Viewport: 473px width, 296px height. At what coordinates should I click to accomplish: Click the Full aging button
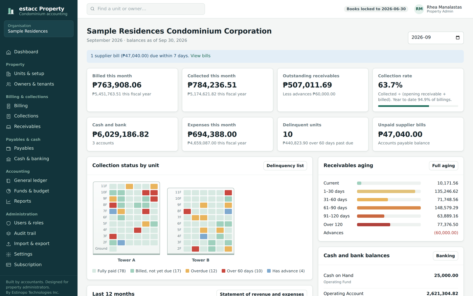[x=443, y=166]
